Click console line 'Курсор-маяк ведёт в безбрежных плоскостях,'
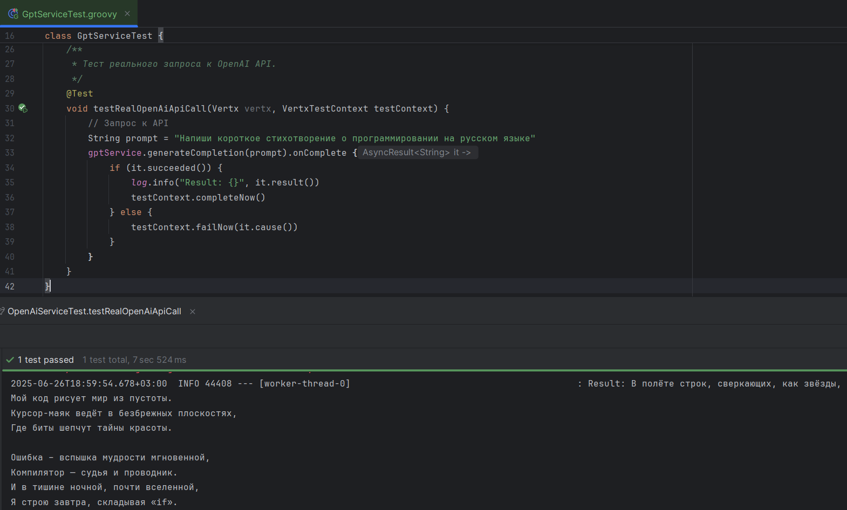Viewport: 847px width, 510px height. tap(124, 413)
